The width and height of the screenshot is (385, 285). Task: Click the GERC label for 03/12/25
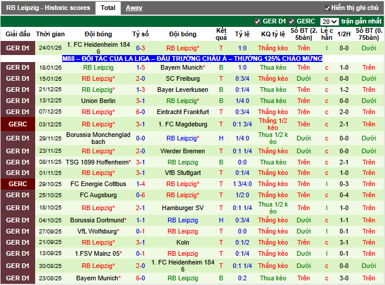tap(18, 124)
